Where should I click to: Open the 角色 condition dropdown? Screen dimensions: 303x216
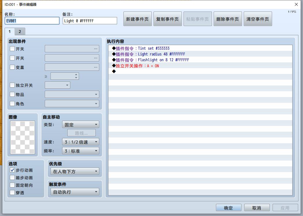(x=72, y=104)
